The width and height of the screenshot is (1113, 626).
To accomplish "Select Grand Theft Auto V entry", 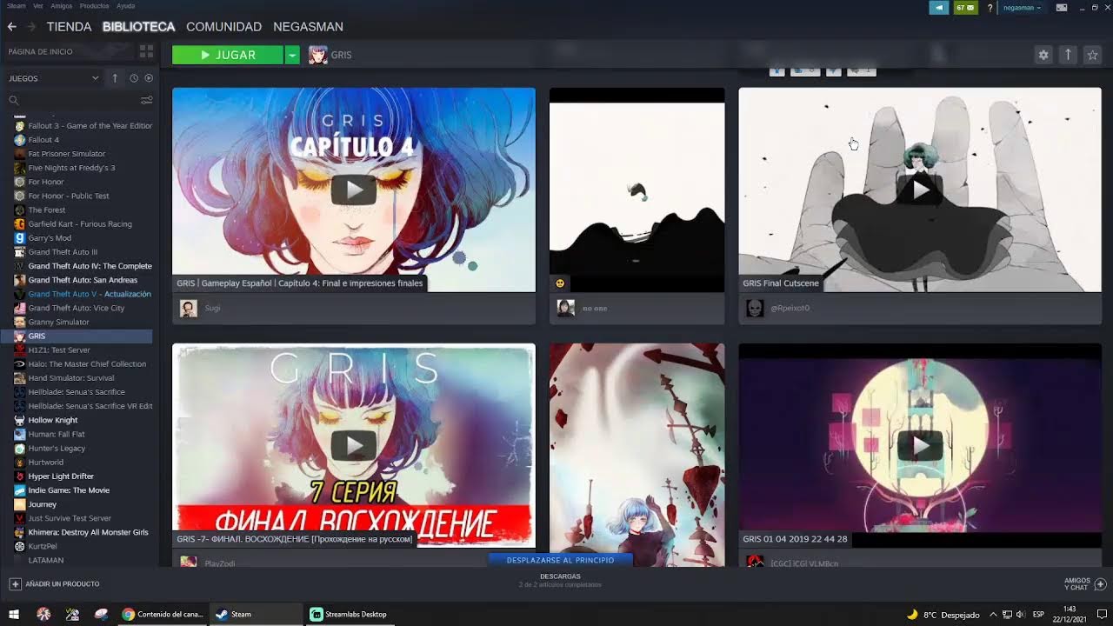I will point(90,294).
